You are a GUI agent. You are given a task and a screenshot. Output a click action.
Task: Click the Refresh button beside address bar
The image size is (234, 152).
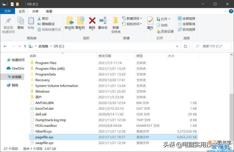(185, 46)
